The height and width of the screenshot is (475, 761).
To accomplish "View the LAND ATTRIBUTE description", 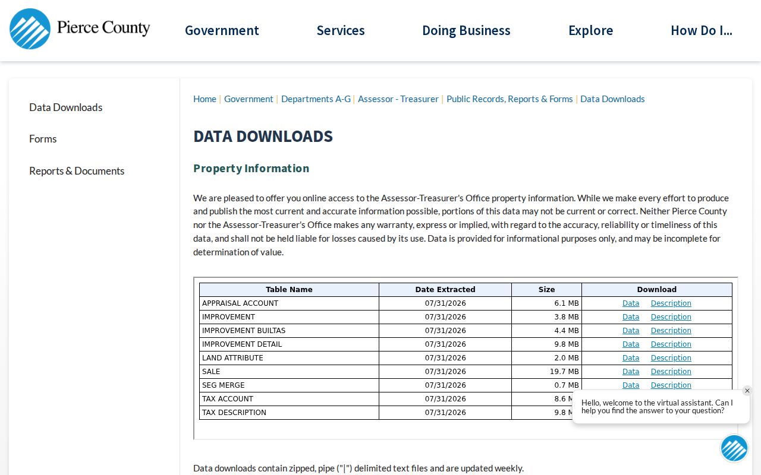I will tap(671, 358).
